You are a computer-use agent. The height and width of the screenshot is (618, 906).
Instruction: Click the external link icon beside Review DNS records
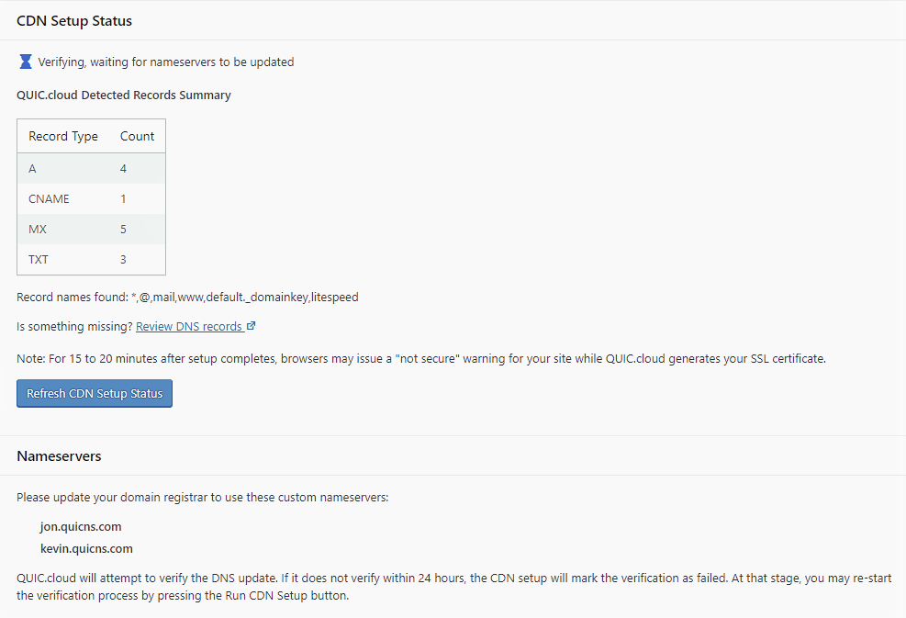[251, 326]
